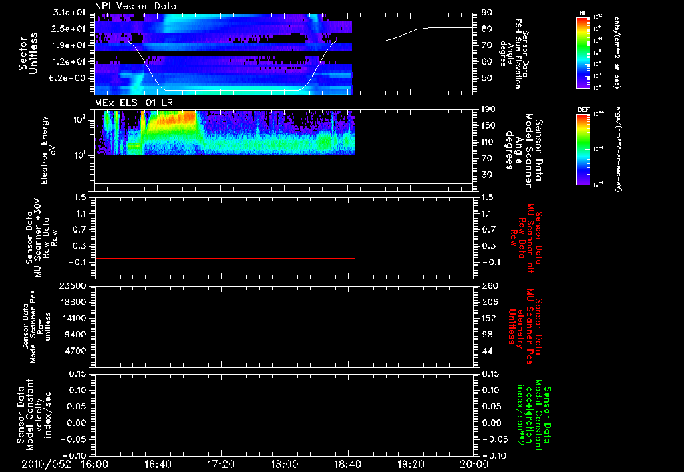Viewport: 684px width, 472px height.
Task: Click the green 'Model Constant acceleration' label
Action: (x=534, y=415)
